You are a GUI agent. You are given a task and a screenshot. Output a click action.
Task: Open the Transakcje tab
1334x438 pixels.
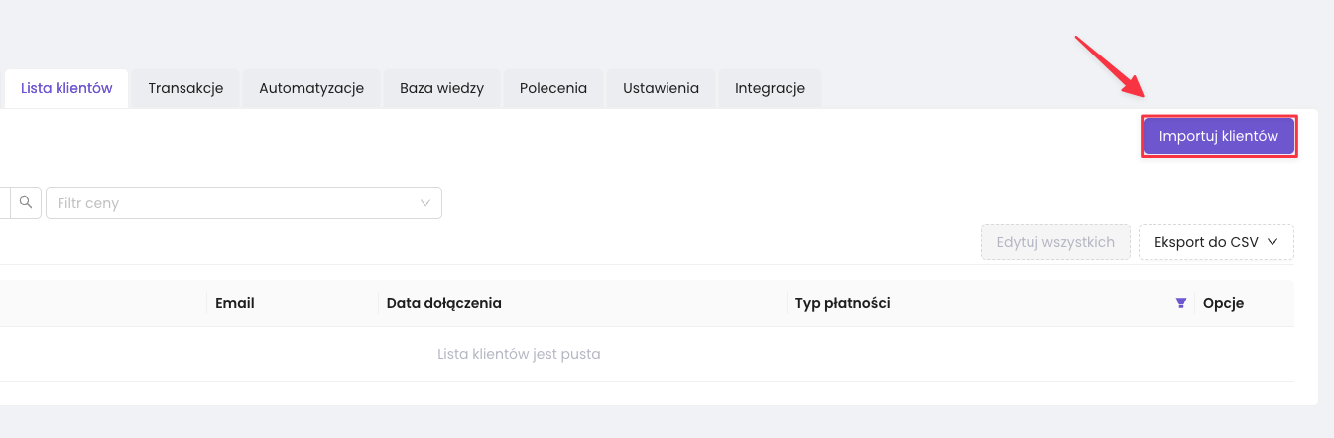[185, 88]
